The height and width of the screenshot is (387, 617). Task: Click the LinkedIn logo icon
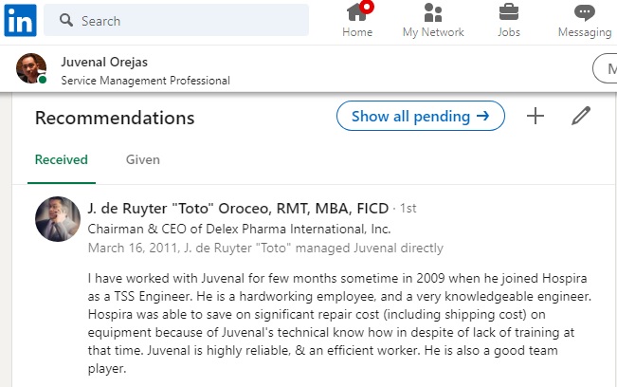click(x=20, y=20)
